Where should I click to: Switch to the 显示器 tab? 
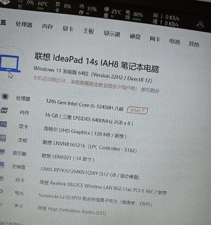[x=112, y=34]
